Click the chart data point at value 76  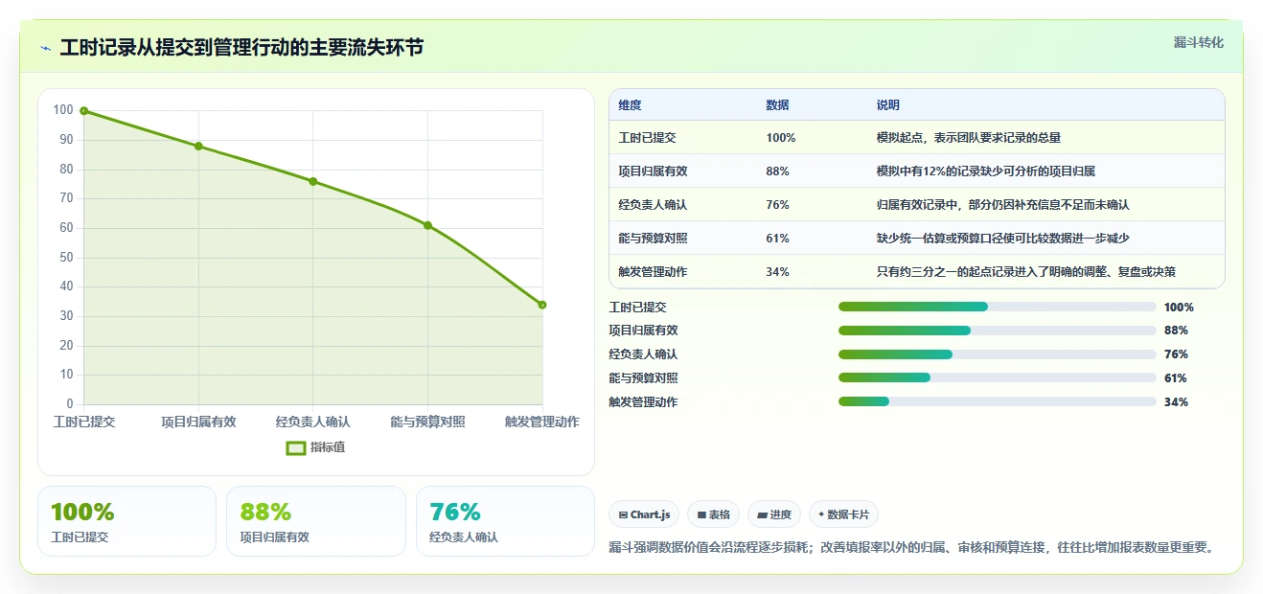tap(313, 181)
